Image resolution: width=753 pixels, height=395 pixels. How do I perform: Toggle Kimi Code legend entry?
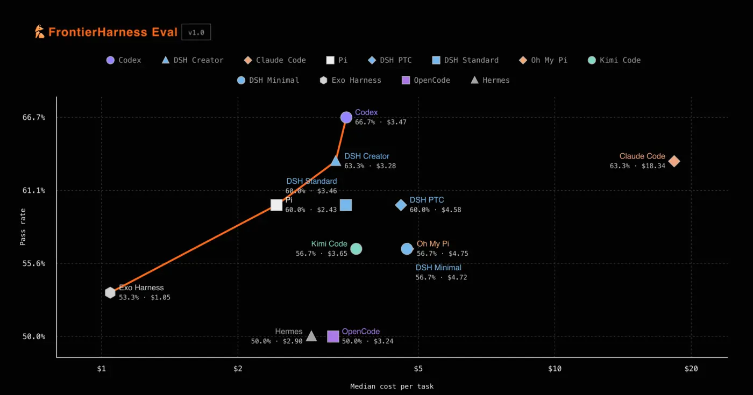pos(614,60)
